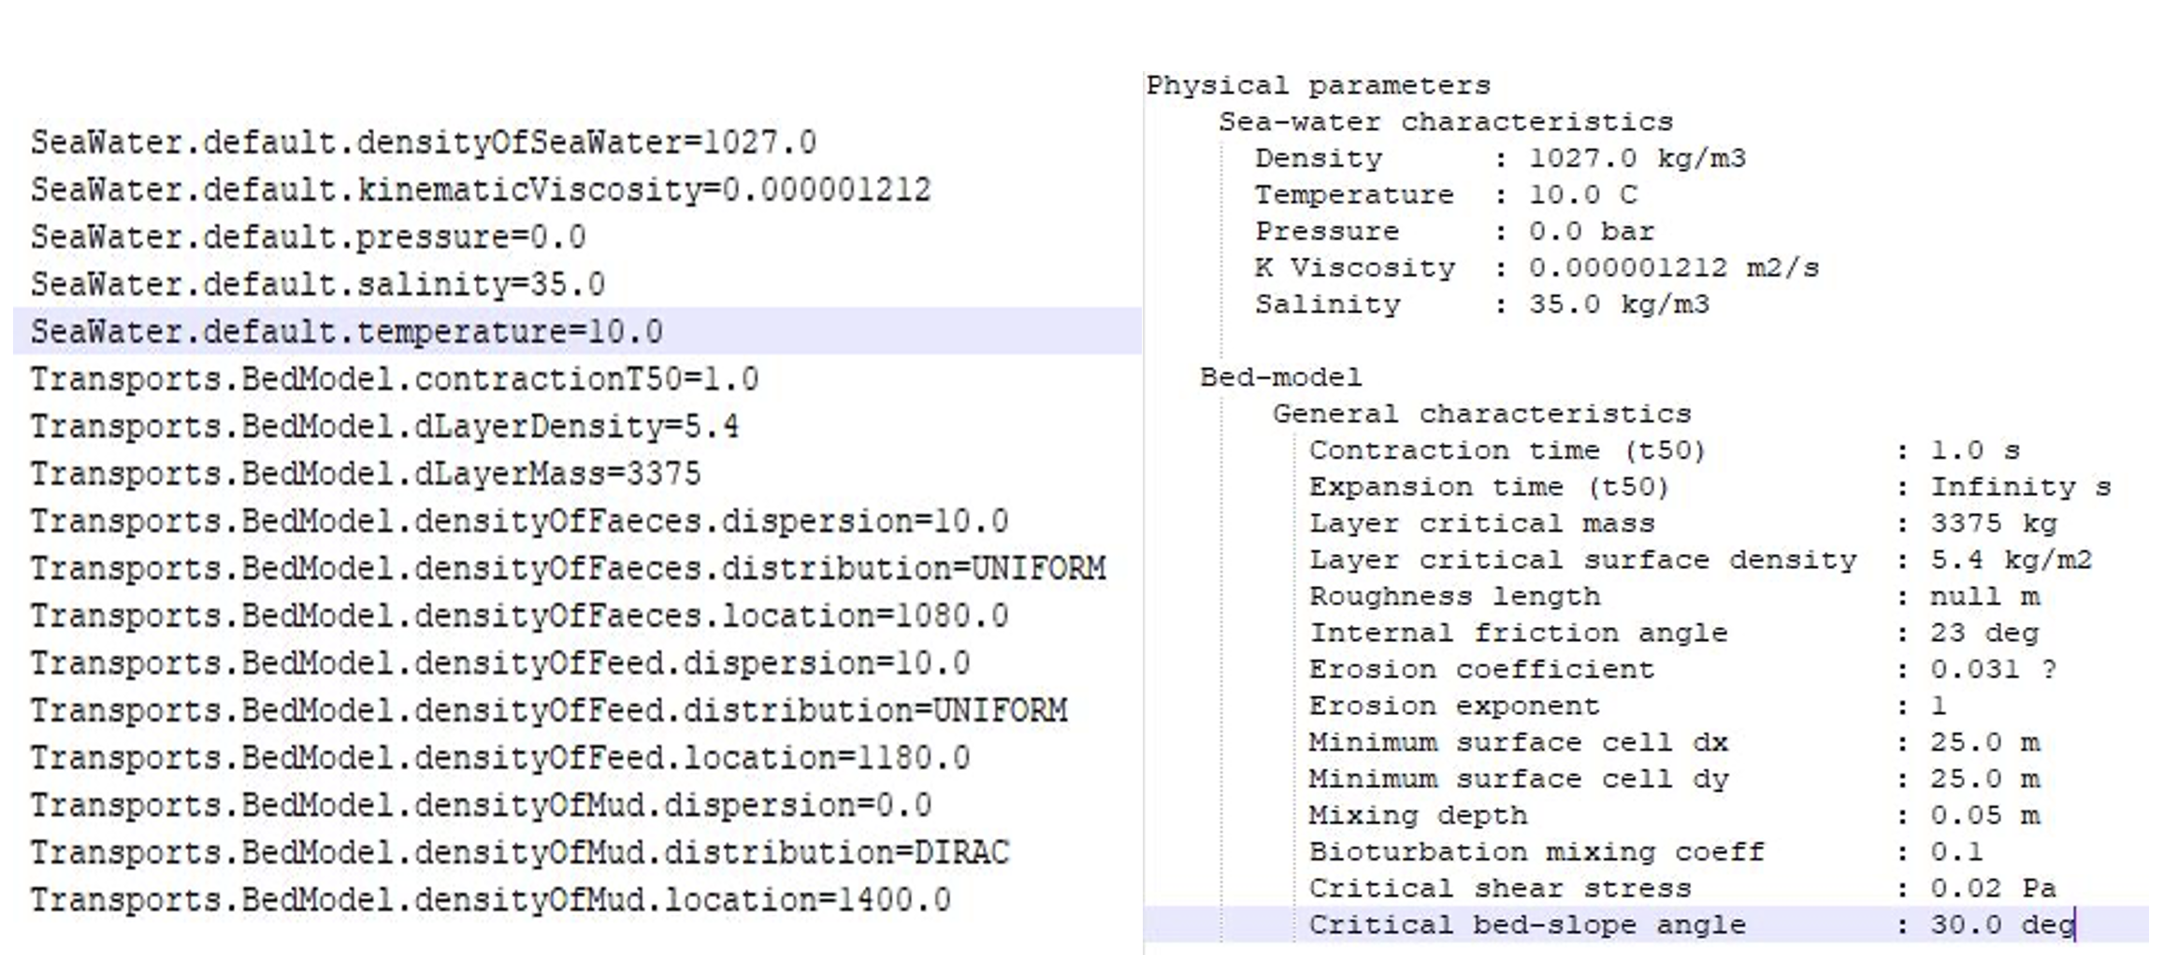Image resolution: width=2164 pixels, height=955 pixels.
Task: Select the Roughness length null value row
Action: pyautogui.click(x=1672, y=596)
